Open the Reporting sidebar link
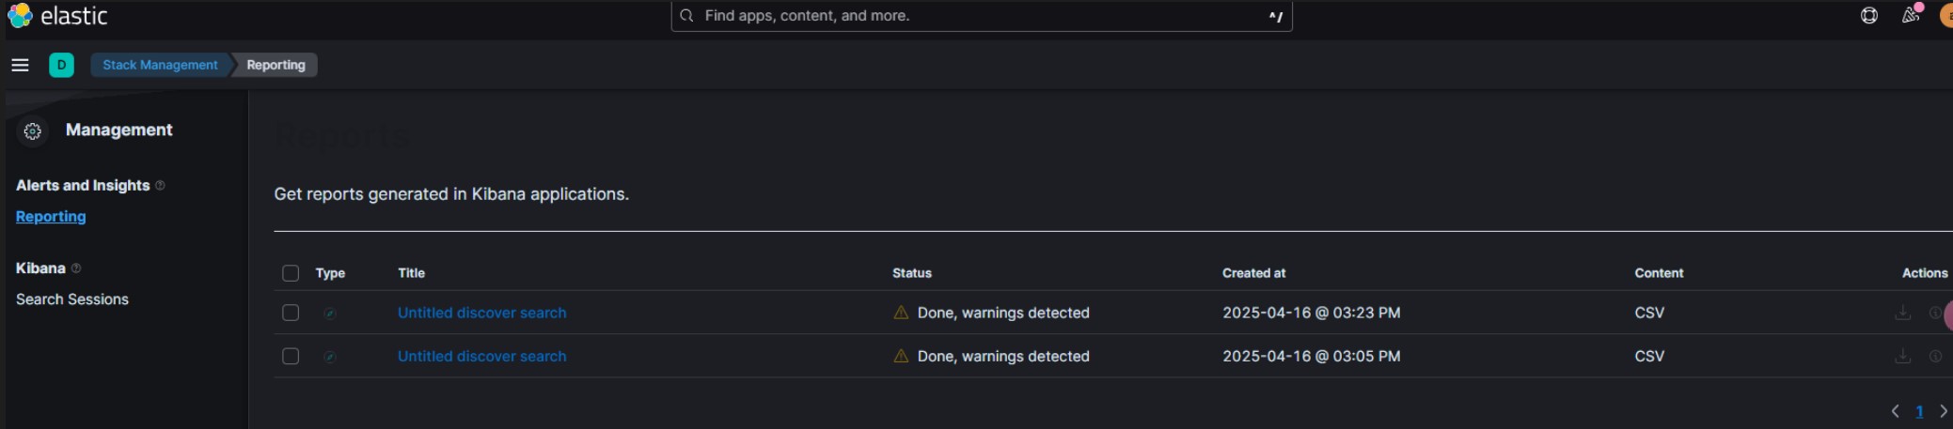 51,216
